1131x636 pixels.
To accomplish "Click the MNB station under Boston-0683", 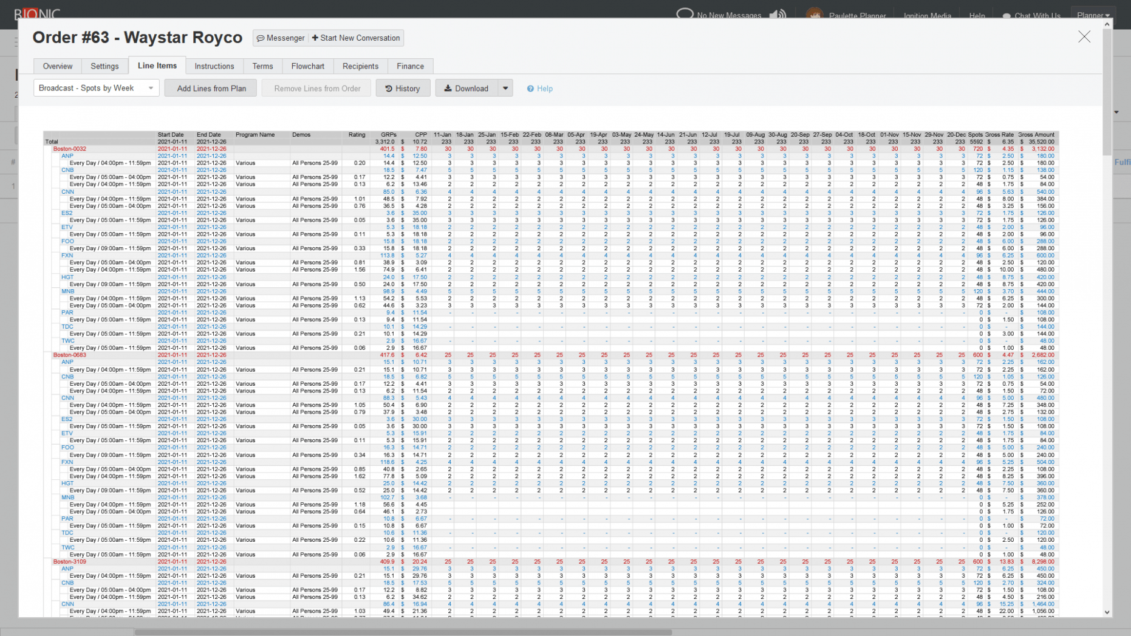I will [x=67, y=498].
